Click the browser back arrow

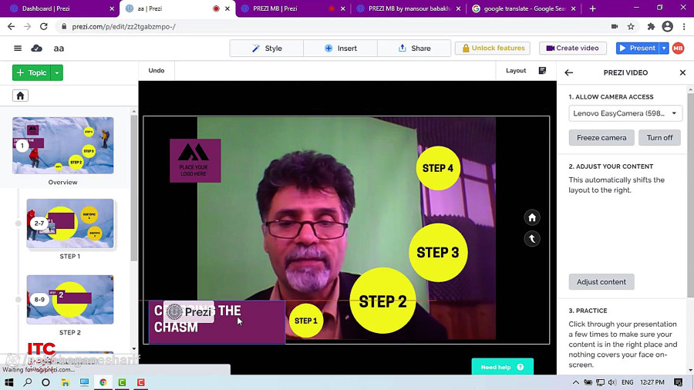pos(11,26)
